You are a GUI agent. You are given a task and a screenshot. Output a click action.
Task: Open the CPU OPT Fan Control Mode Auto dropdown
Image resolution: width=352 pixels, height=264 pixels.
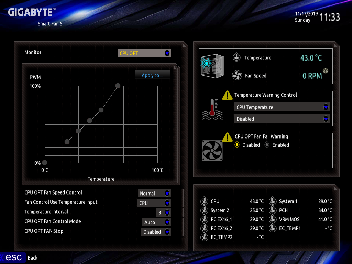pyautogui.click(x=156, y=222)
